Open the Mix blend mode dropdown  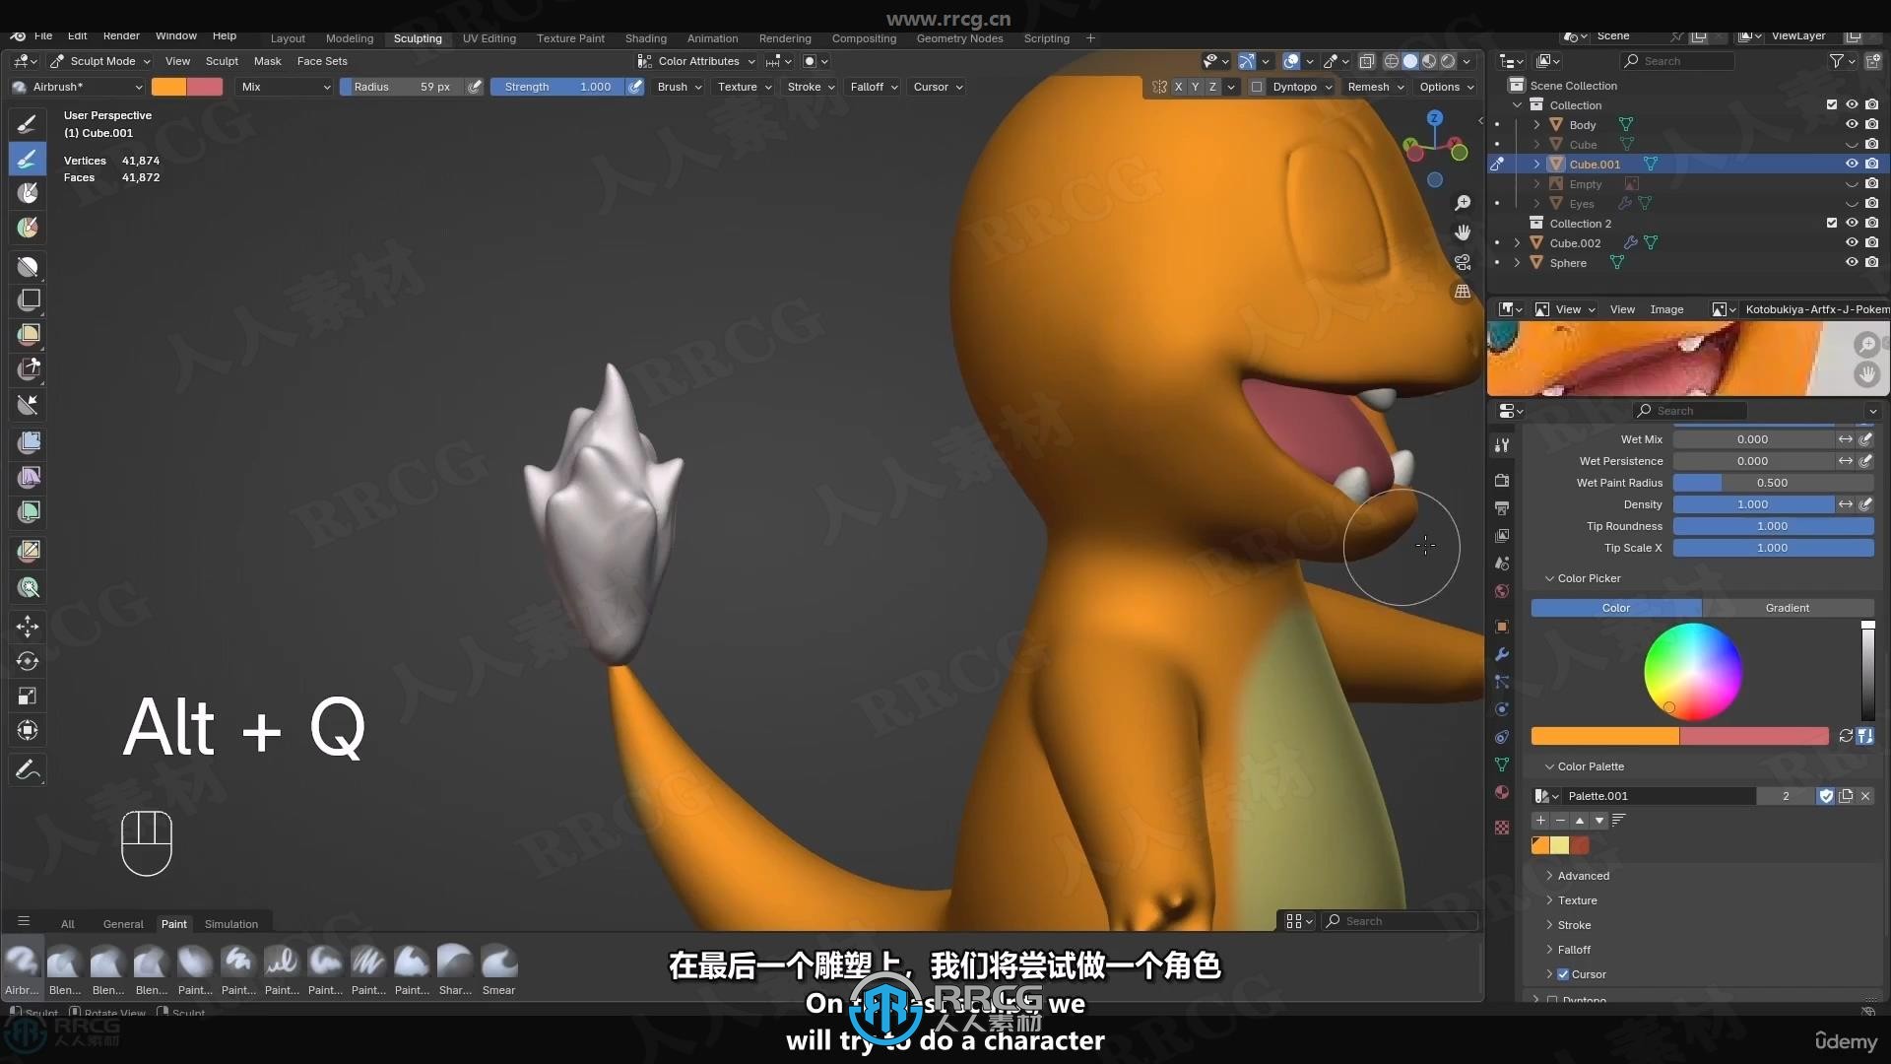(x=286, y=87)
